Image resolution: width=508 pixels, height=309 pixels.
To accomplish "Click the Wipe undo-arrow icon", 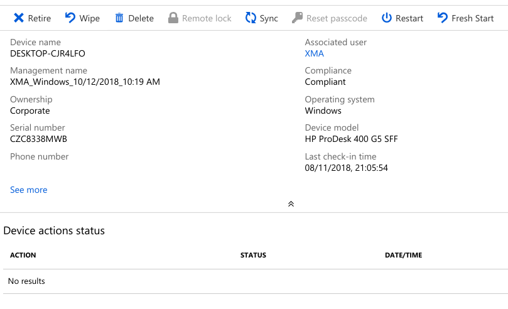I will pyautogui.click(x=70, y=18).
